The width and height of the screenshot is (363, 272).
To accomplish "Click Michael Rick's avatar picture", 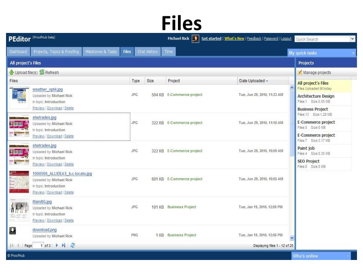I will point(195,39).
